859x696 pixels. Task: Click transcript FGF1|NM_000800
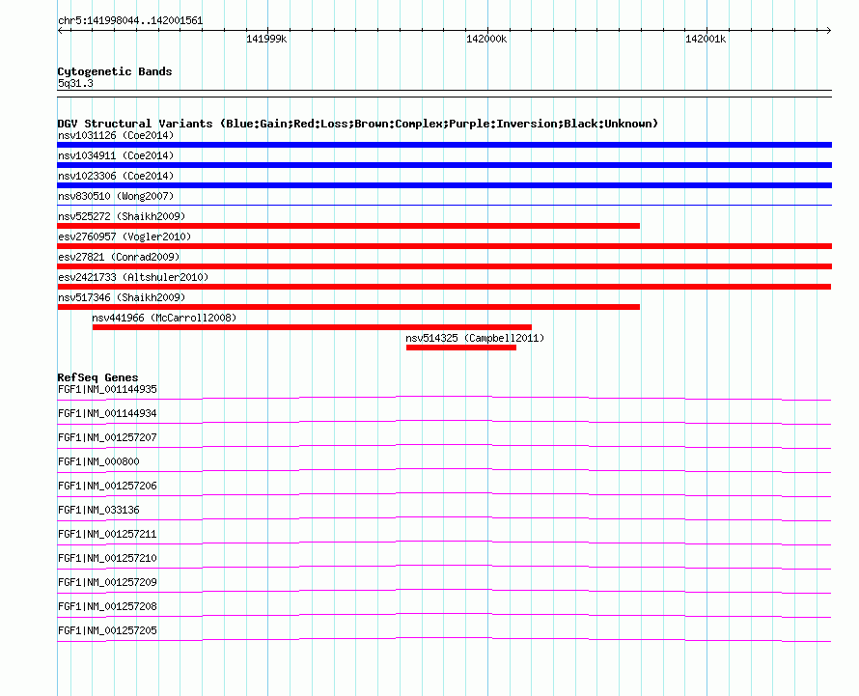tap(98, 461)
